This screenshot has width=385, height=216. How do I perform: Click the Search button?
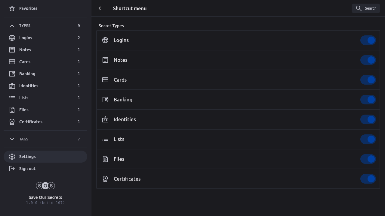tap(366, 8)
